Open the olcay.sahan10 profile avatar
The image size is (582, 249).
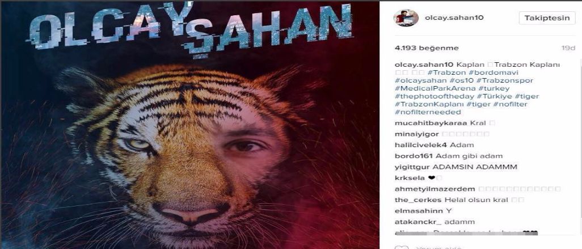pos(406,18)
